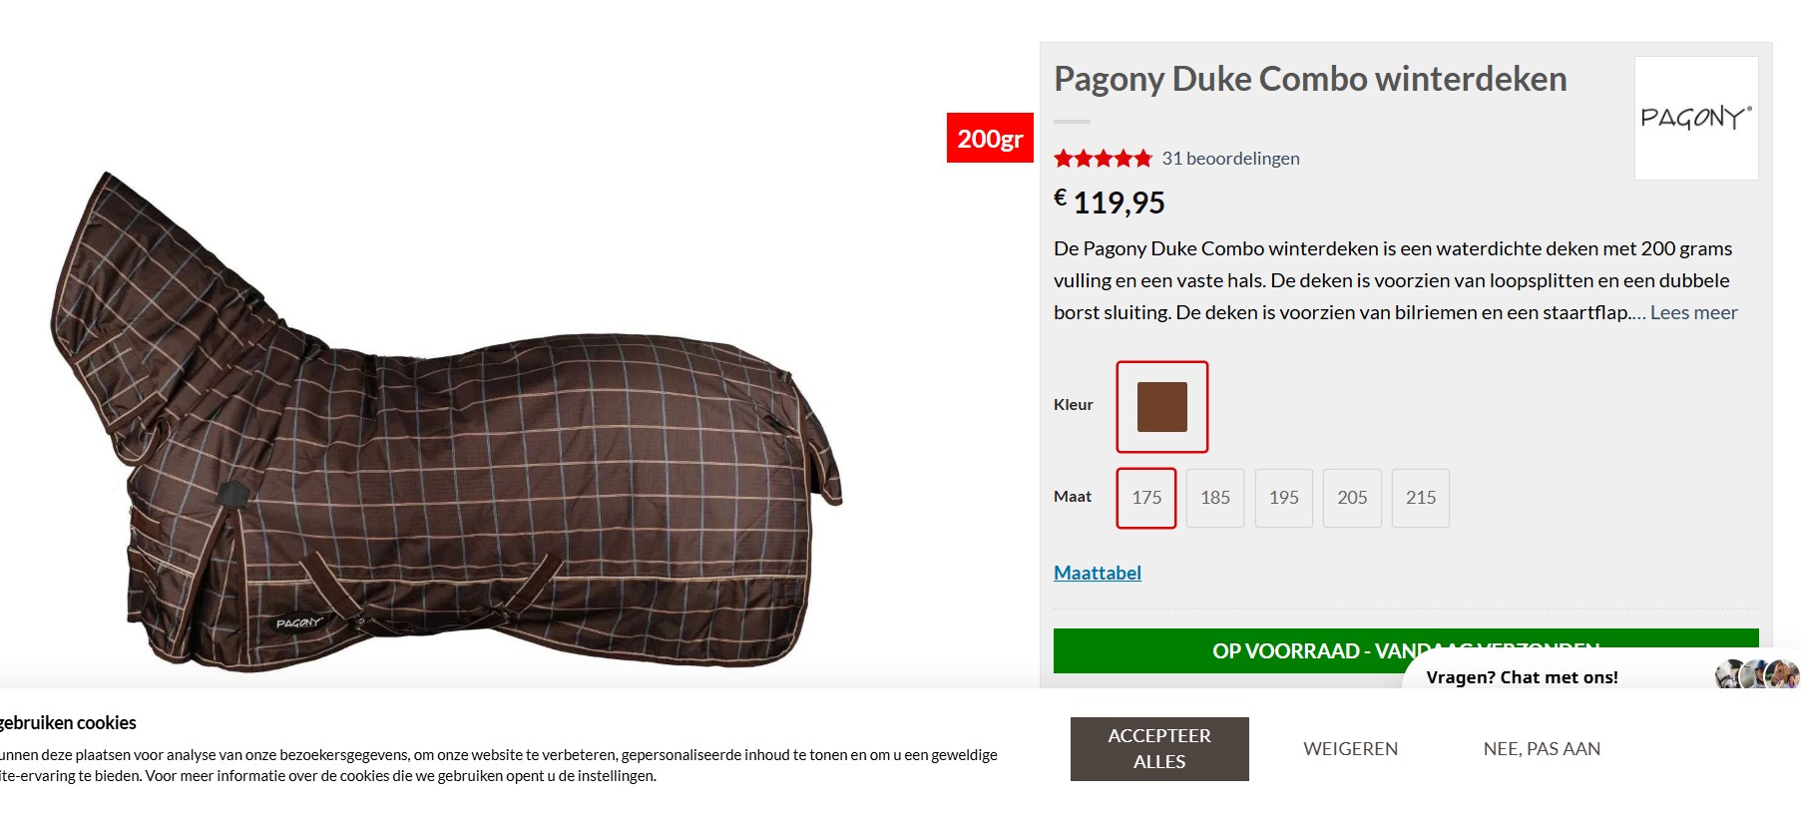Expand description with Lees meer
Viewport: 1801px width, 816px height.
1693,312
